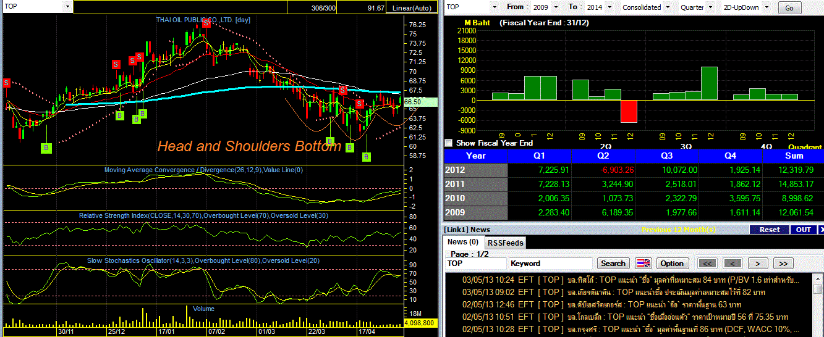Select the tallest green 3Q 2012 bar
The width and height of the screenshot is (824, 337).
[709, 83]
